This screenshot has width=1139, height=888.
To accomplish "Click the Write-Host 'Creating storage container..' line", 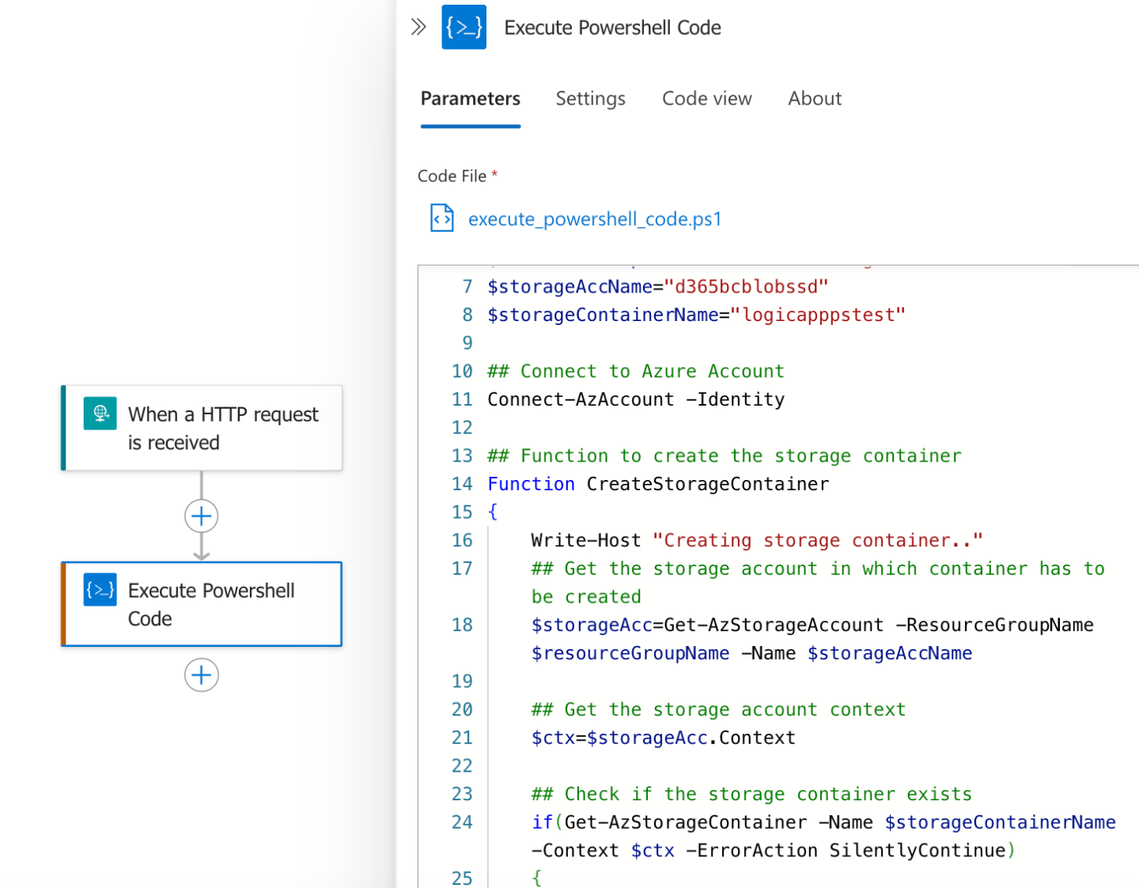I will tap(757, 540).
